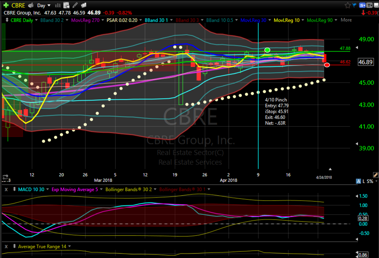Open the MovLReg 270 indicator label

pyautogui.click(x=85, y=20)
